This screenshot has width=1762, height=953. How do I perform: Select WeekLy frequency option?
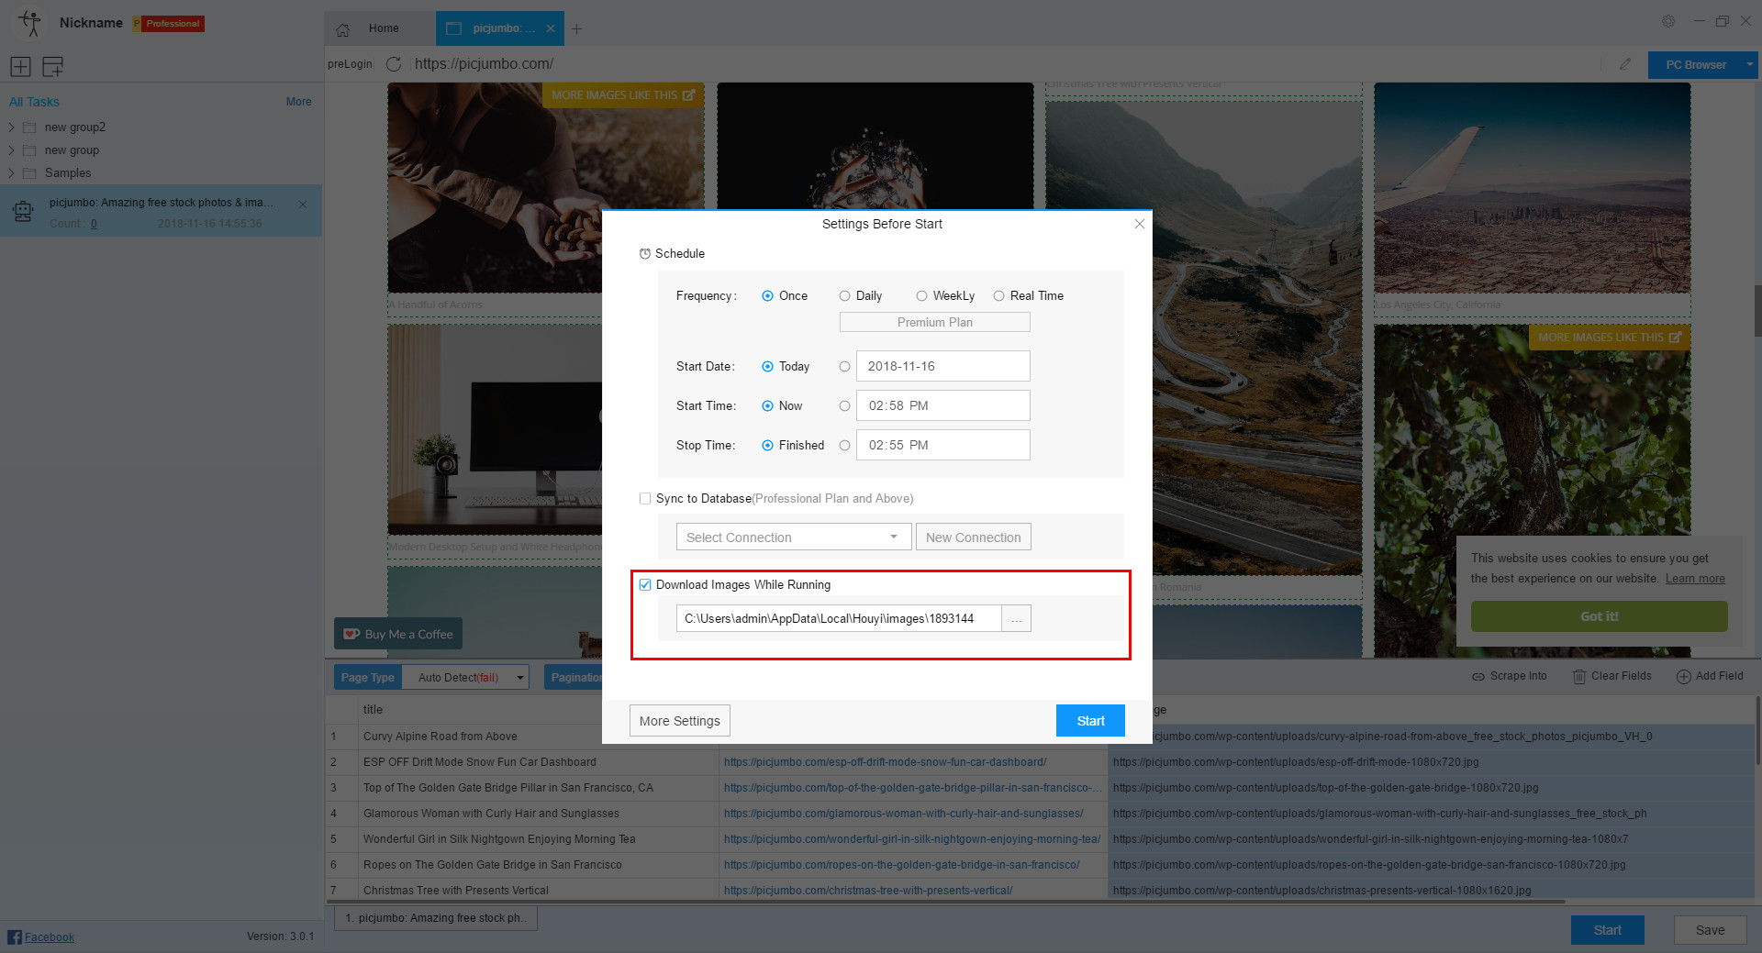tap(921, 296)
